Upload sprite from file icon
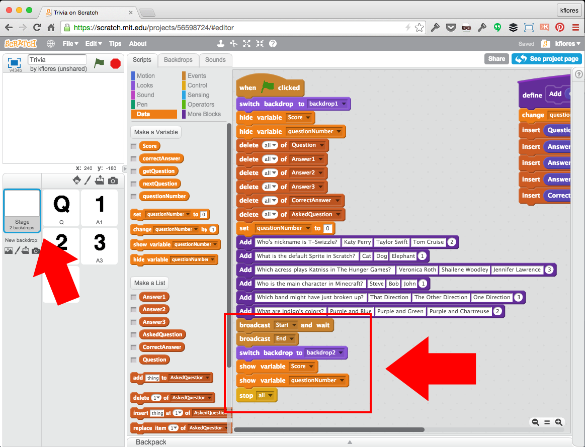 point(99,181)
